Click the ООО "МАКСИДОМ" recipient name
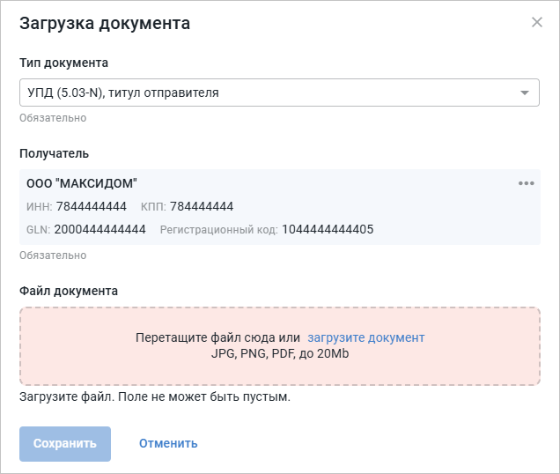This screenshot has height=474, width=560. point(82,183)
